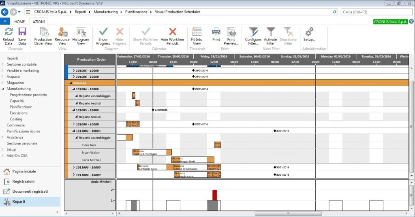Click the Production Order column header
415x217 pixels.
point(90,60)
